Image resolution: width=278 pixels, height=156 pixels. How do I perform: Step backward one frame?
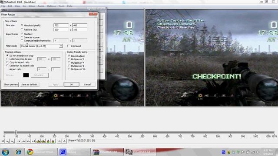click(23, 141)
